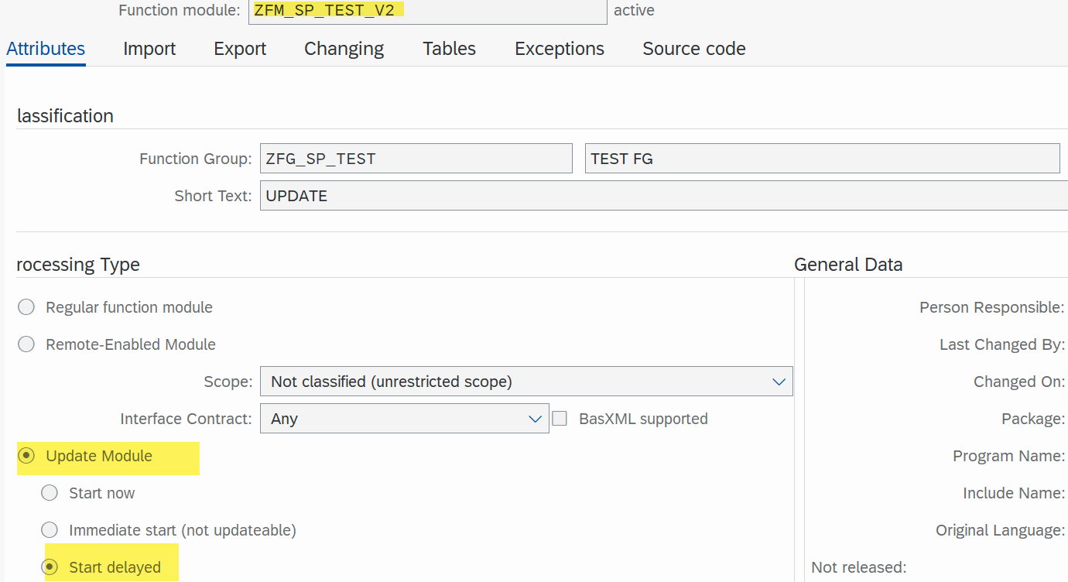Select the Regular function module option

[x=26, y=306]
